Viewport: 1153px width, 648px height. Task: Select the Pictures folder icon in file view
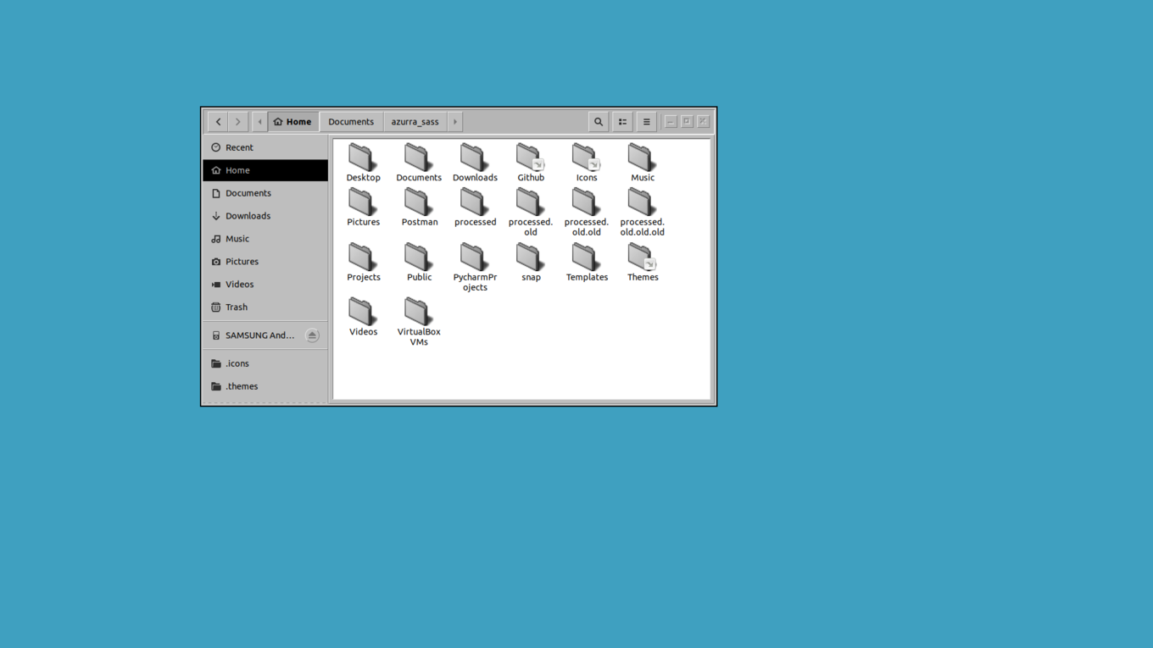(x=363, y=208)
